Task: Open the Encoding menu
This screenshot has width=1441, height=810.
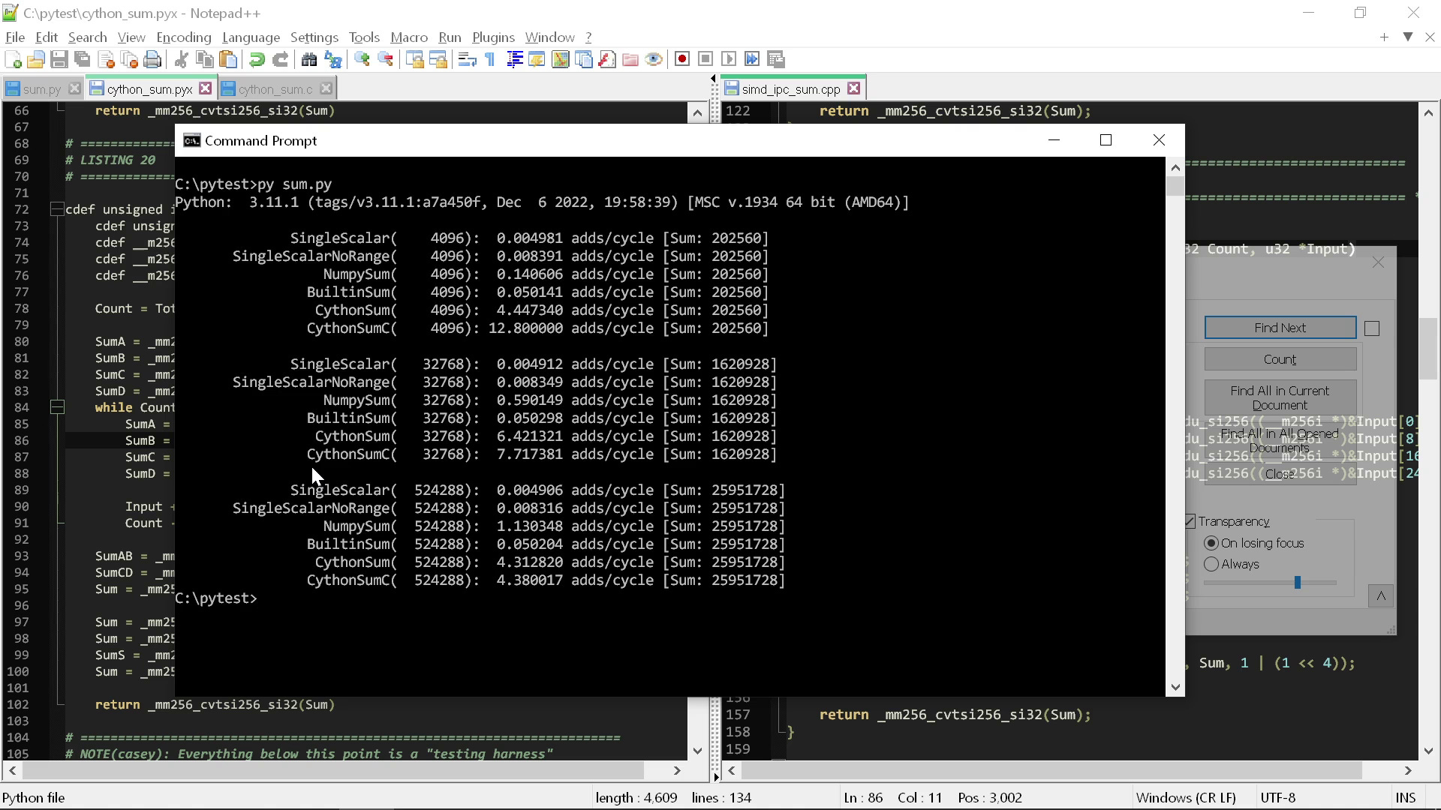Action: coord(183,37)
